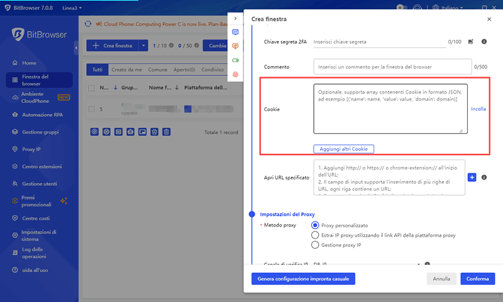503x302 pixels.
Task: Click the Chiave segreta 2FA input field
Action: [x=380, y=42]
